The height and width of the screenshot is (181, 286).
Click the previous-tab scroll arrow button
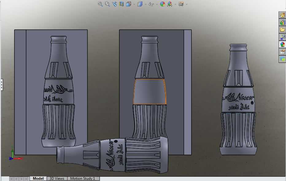pyautogui.click(x=16, y=179)
